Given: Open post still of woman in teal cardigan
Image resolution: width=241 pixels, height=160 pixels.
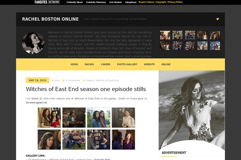Looking at the screenshot, I should coord(74,118).
